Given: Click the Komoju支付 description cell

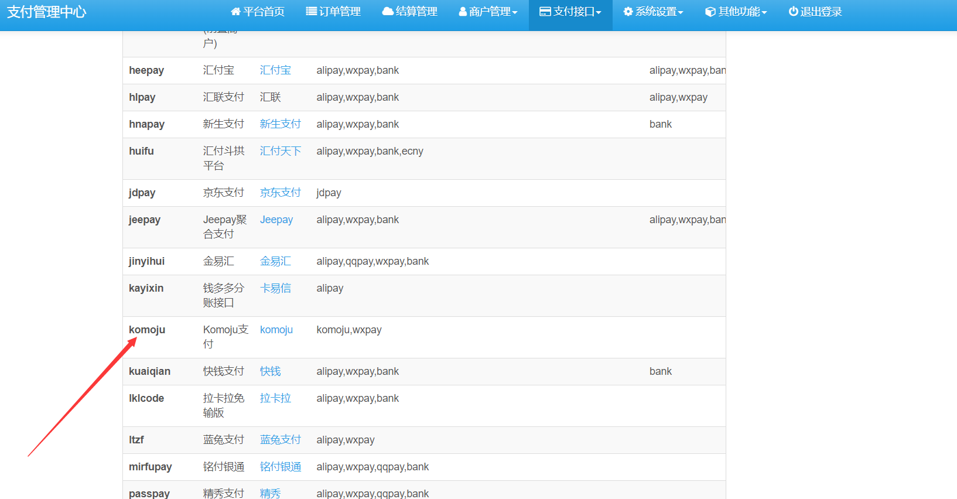Looking at the screenshot, I should point(226,337).
